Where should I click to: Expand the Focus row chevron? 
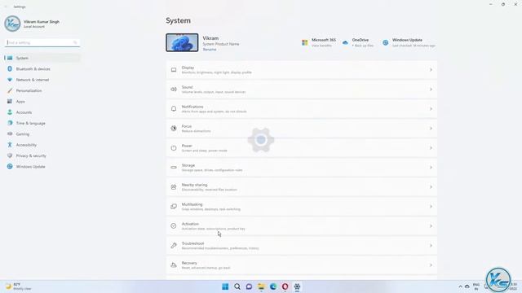(431, 129)
